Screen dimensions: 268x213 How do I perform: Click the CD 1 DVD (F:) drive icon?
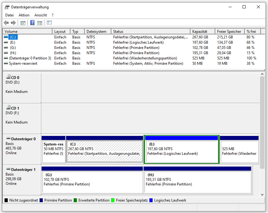pos(8,108)
